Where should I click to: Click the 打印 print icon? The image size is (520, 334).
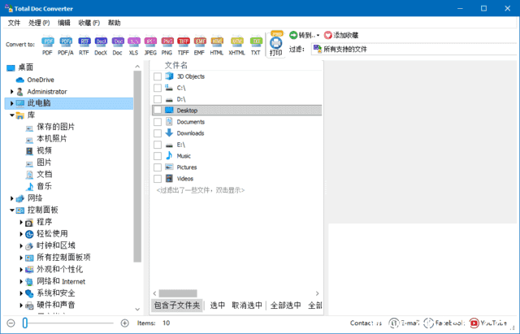276,45
